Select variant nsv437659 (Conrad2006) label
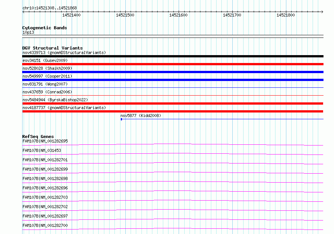The image size is (334, 234). 47,92
